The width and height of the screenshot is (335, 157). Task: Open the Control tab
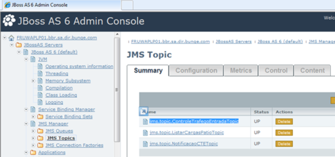(276, 70)
